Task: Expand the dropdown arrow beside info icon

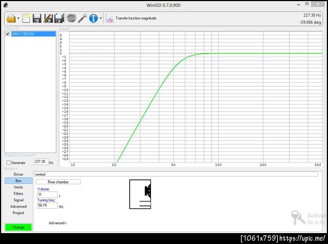Action: click(101, 19)
